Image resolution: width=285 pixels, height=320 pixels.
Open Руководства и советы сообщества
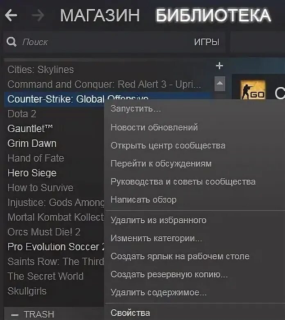click(183, 182)
